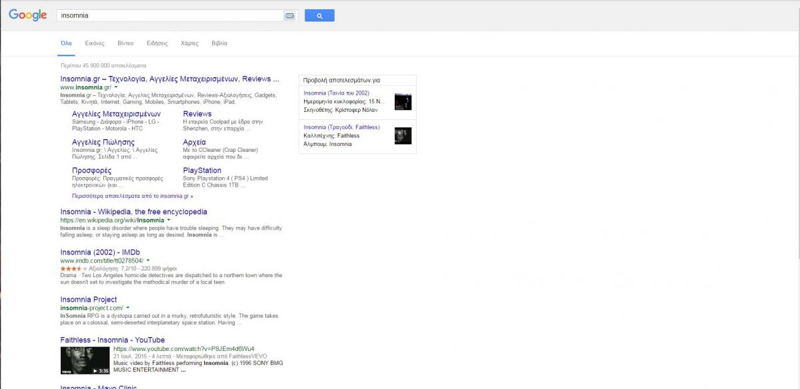This screenshot has height=389, width=800.
Task: Open the Insomnia (2002) IMDb result
Action: point(100,252)
